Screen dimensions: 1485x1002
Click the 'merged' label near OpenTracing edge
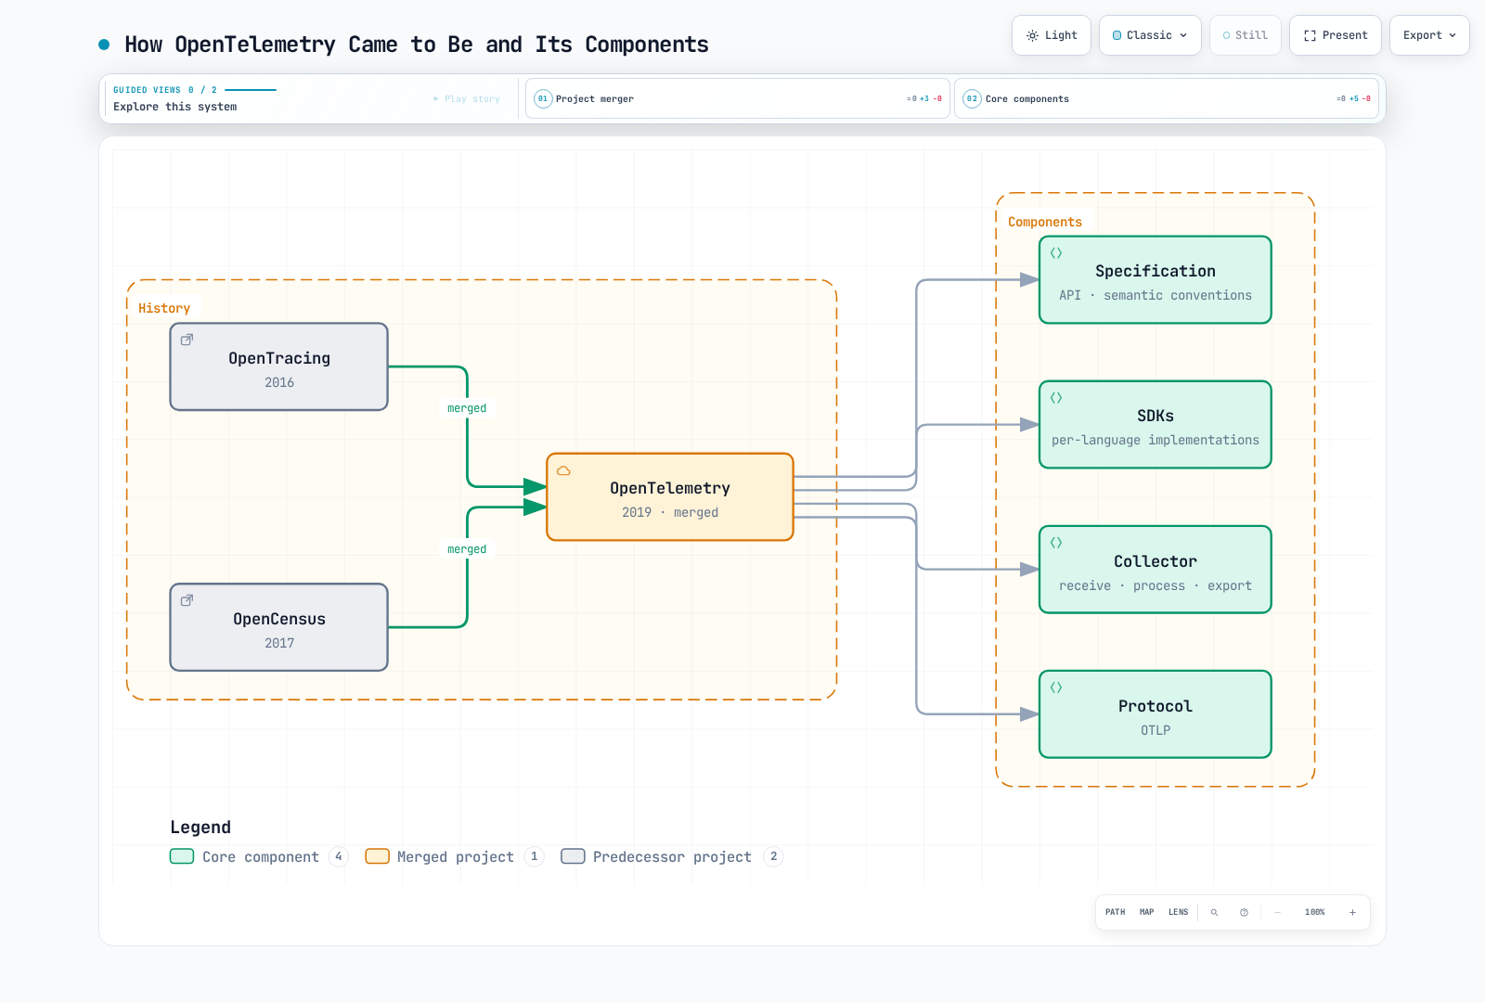(466, 408)
